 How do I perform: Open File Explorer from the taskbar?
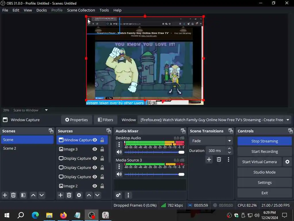coord(49,215)
